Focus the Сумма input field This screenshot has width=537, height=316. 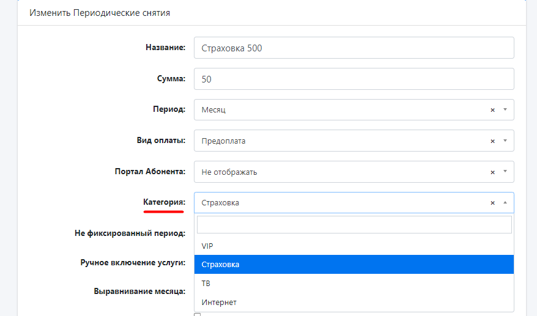[354, 79]
